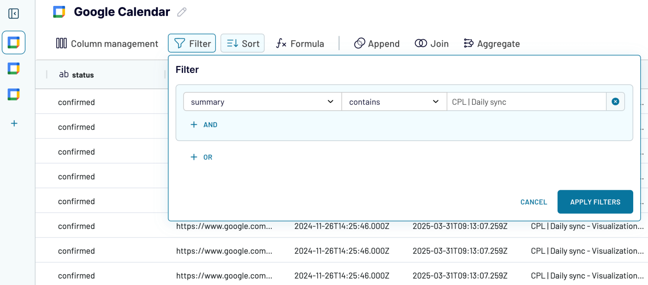Open the Join tool
This screenshot has width=648, height=285.
431,43
